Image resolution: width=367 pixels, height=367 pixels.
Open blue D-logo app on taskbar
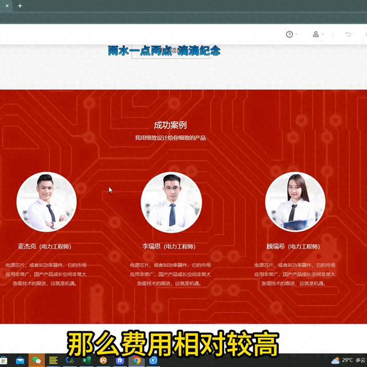click(x=120, y=361)
